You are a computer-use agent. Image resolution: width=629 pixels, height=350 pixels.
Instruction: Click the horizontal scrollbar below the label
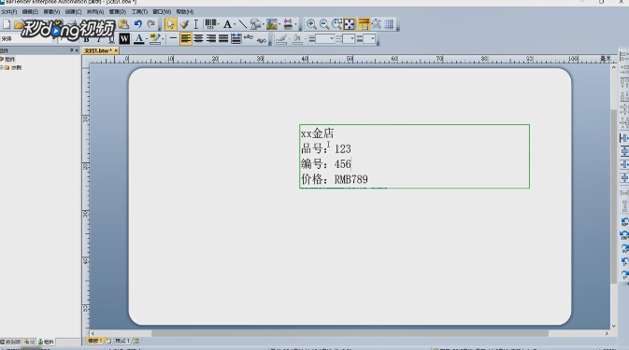pos(350,333)
